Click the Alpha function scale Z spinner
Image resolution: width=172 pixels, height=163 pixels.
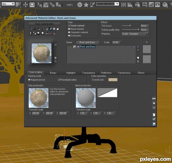tap(115, 113)
